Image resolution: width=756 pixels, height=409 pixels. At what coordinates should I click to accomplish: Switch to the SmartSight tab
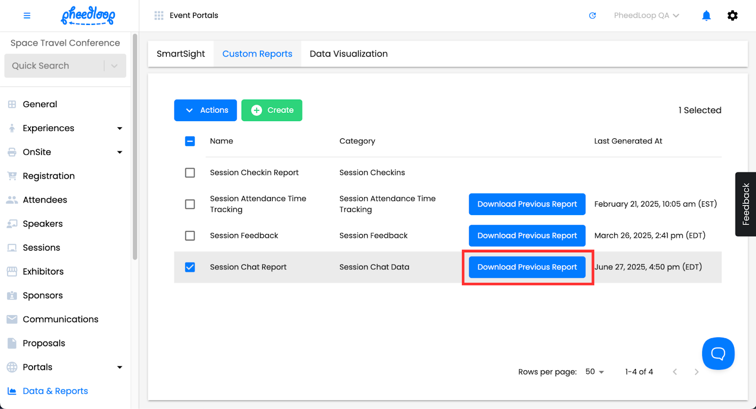click(181, 54)
